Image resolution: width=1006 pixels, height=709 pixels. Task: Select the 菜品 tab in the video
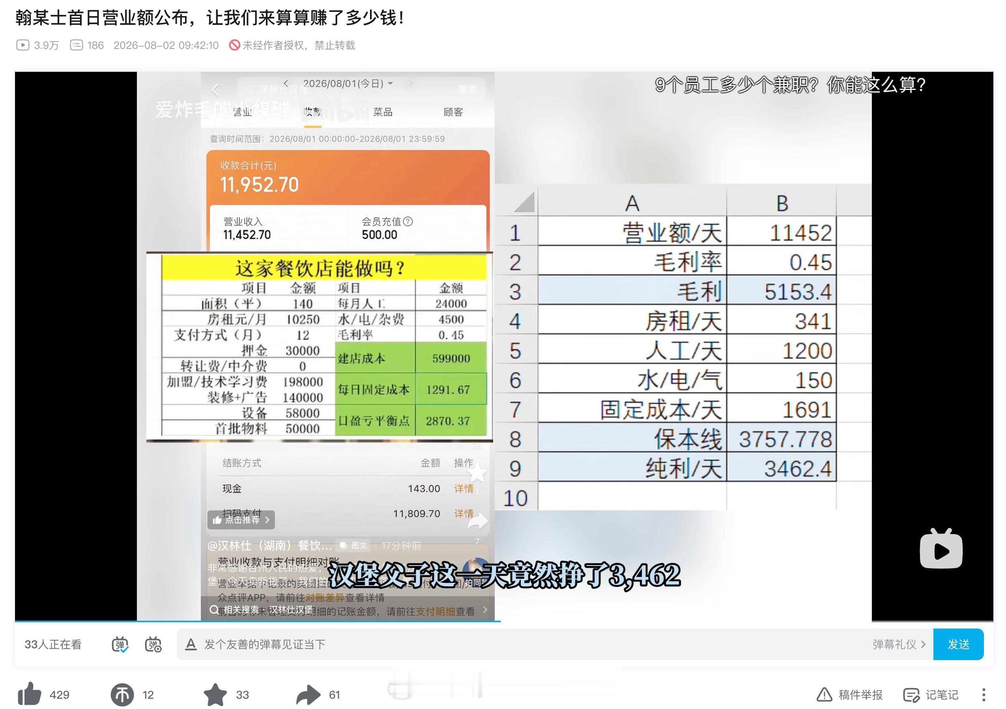coord(383,112)
